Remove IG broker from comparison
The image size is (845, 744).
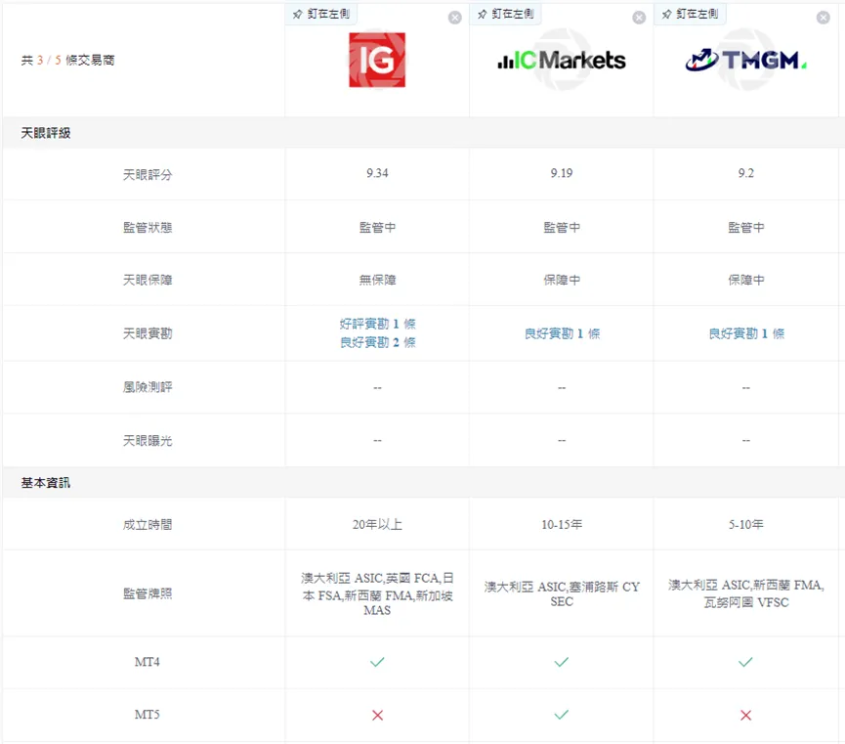click(x=455, y=18)
